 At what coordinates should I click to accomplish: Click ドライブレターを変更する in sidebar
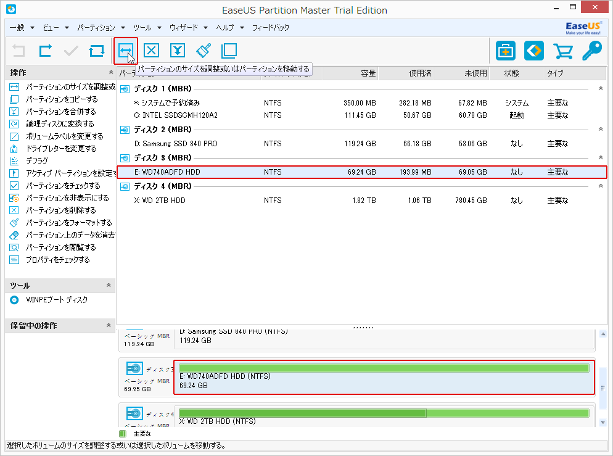pyautogui.click(x=62, y=149)
